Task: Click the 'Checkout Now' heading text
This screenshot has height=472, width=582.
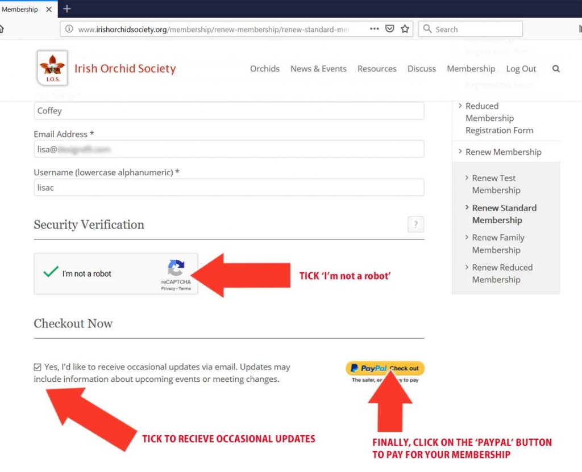Action: [73, 323]
